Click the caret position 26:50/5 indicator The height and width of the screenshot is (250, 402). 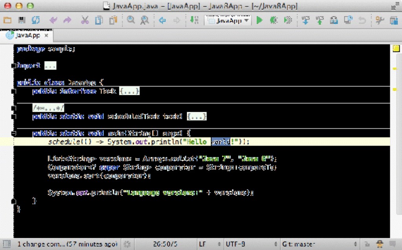165,244
